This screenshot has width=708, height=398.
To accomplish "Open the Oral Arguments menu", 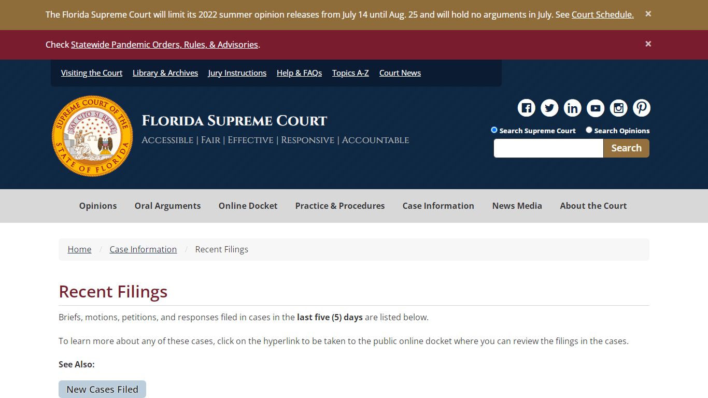I will click(x=167, y=206).
